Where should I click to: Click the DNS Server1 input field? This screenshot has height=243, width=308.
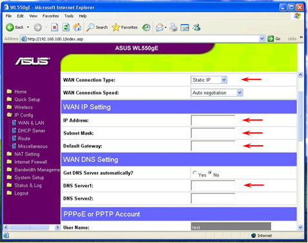coord(213,186)
